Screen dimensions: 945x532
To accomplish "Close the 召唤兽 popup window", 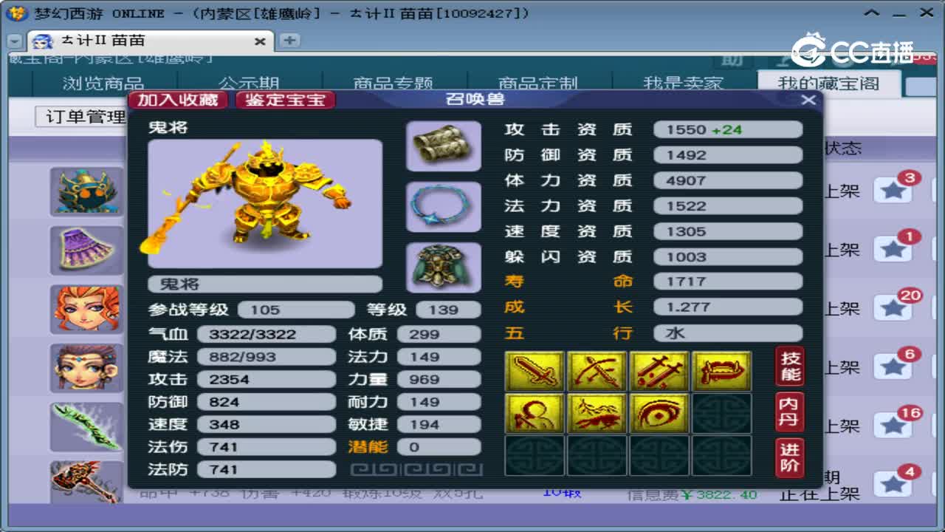I will coord(808,100).
